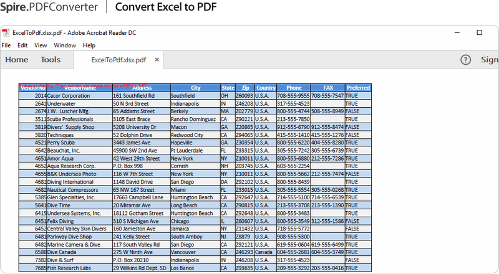Image resolution: width=499 pixels, height=274 pixels.
Task: Open the Window menu
Action: [x=65, y=45]
